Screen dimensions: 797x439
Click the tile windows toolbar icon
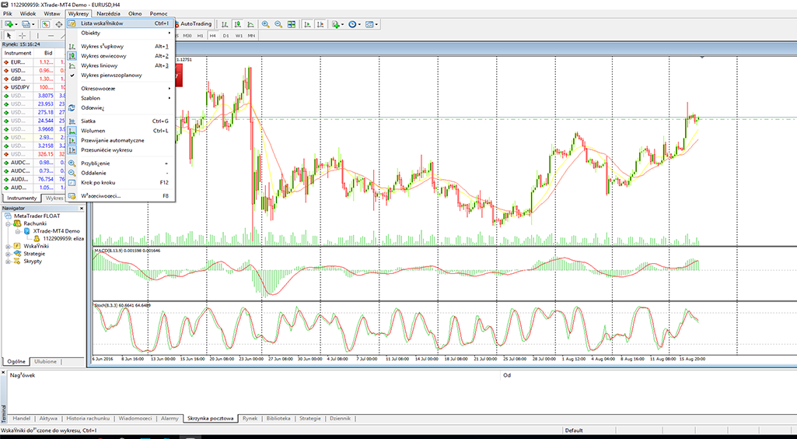(291, 24)
